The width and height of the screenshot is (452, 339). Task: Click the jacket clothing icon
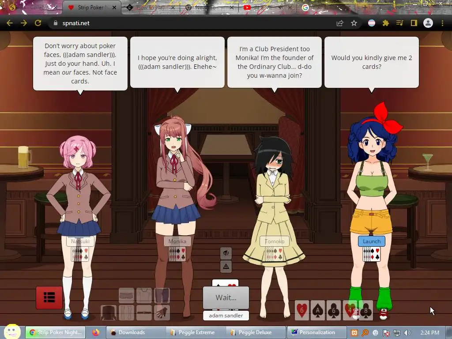tap(109, 313)
